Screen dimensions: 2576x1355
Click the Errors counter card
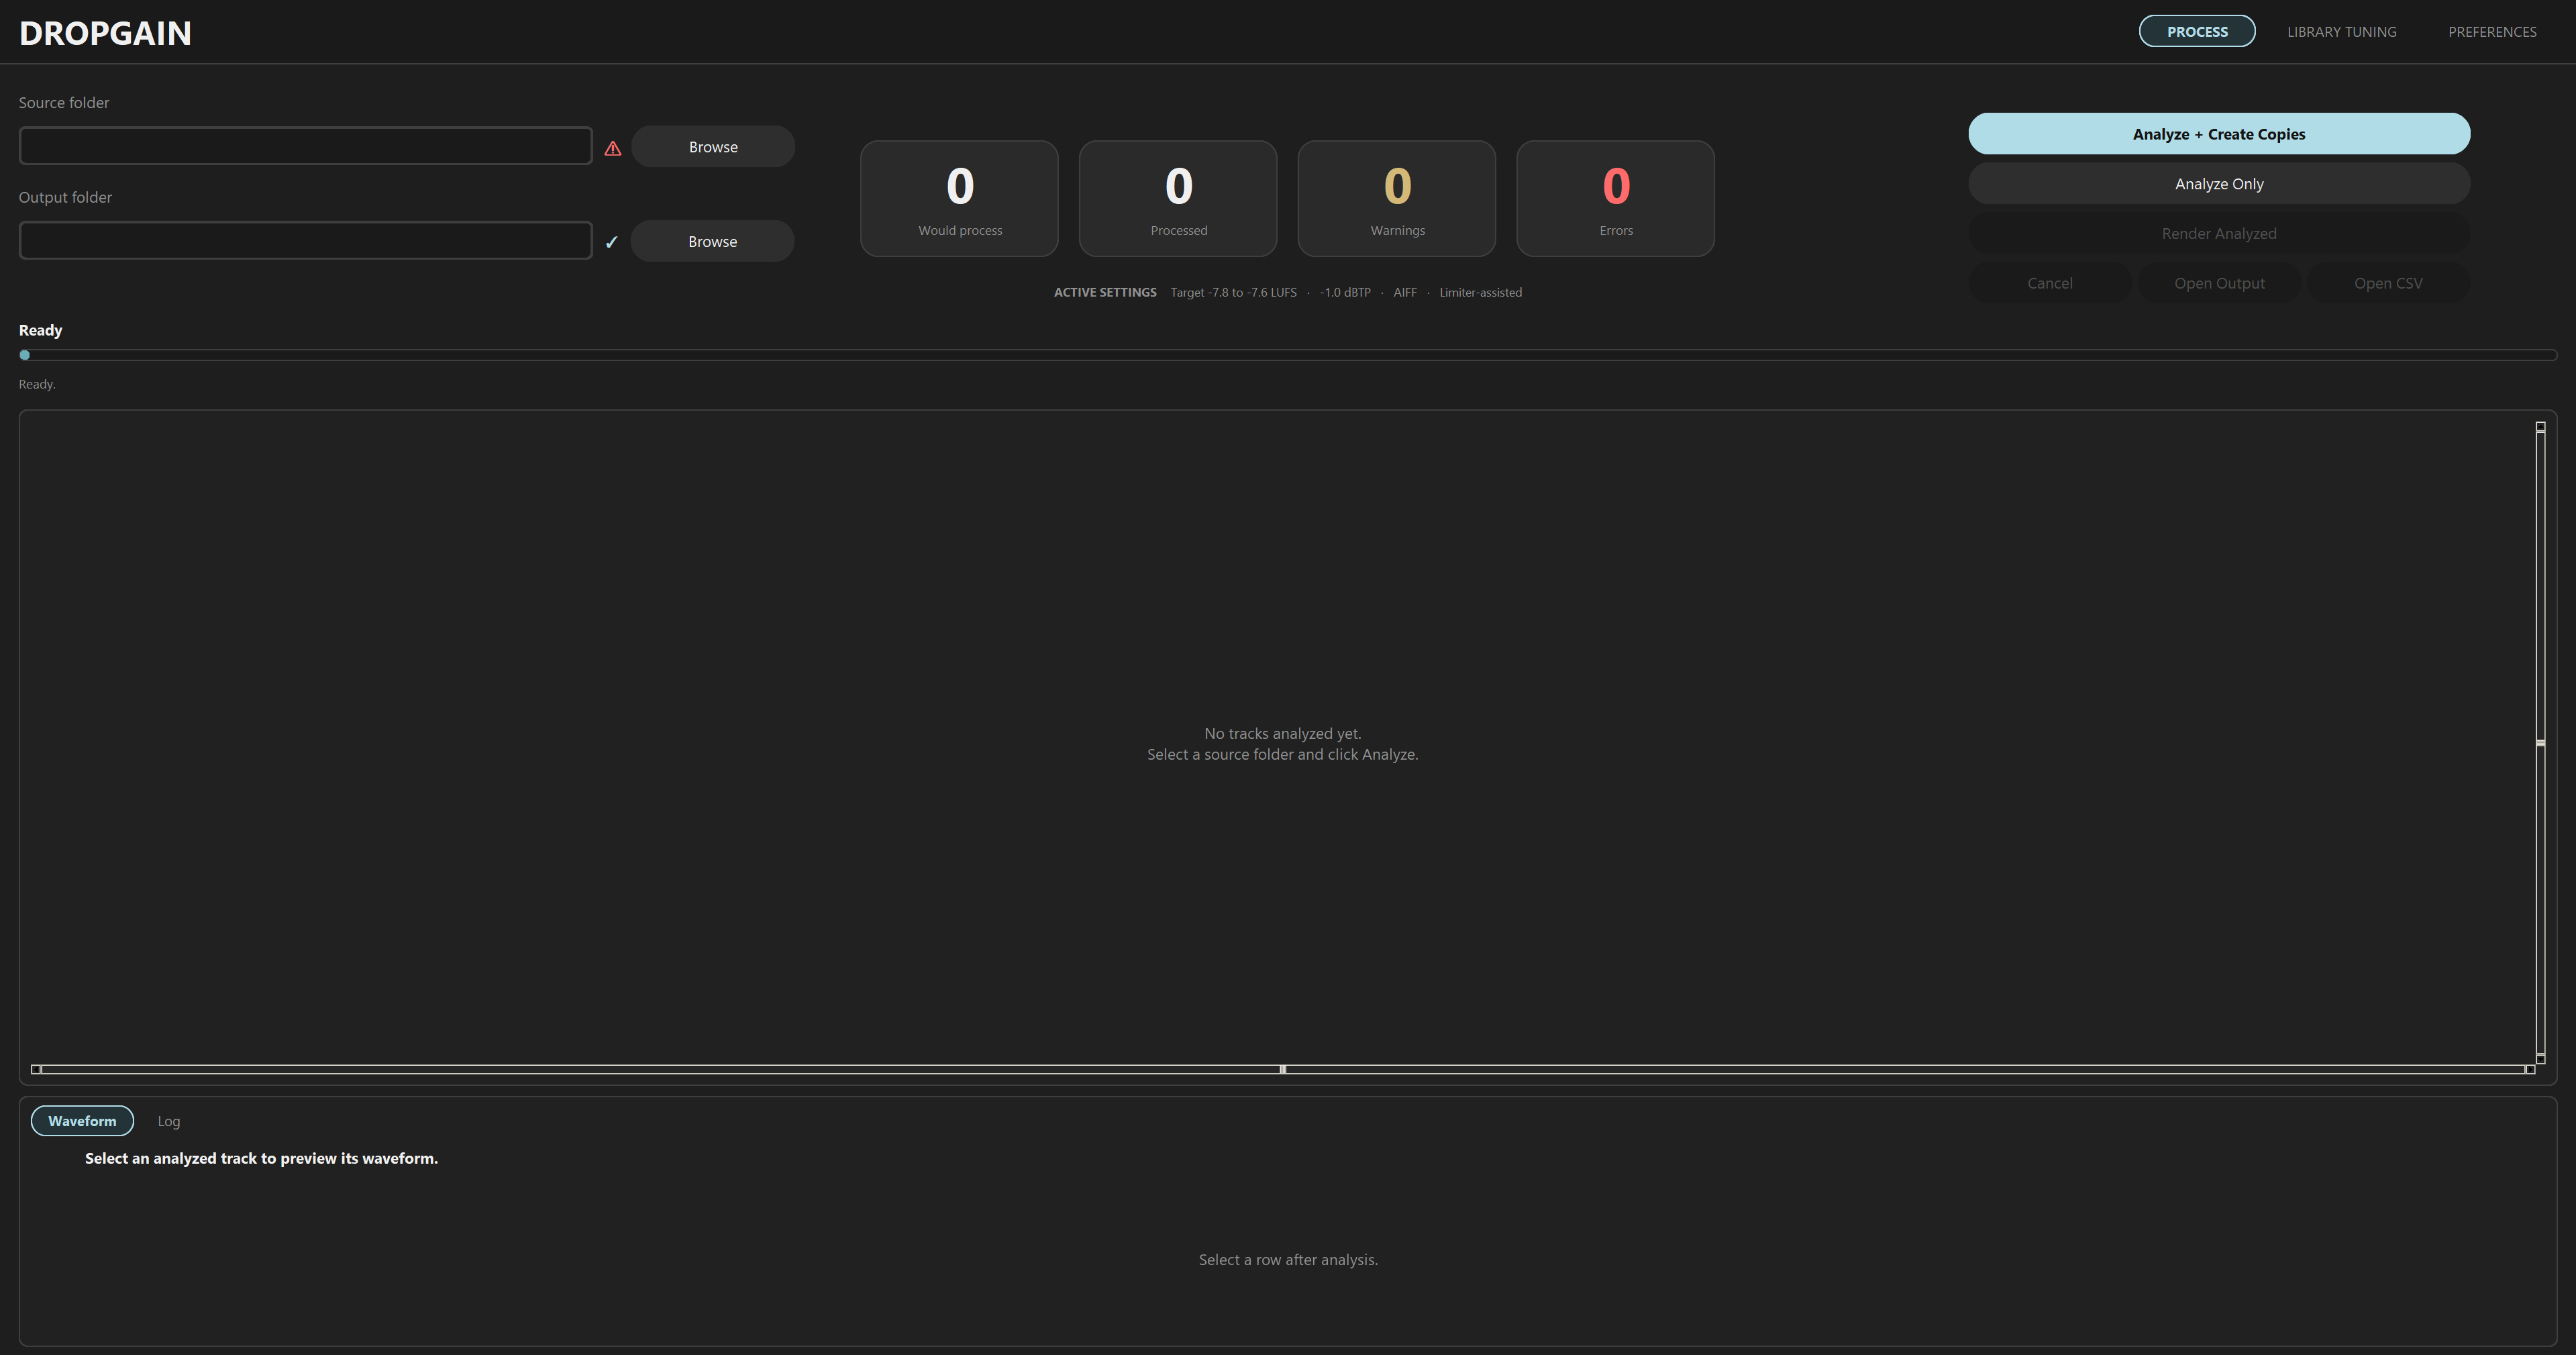coord(1615,198)
